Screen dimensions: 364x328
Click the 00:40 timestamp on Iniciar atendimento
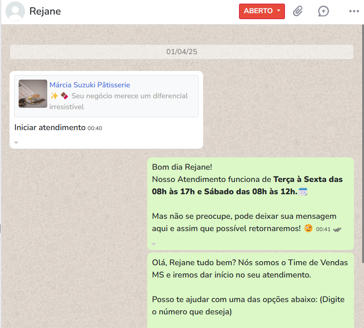[95, 128]
